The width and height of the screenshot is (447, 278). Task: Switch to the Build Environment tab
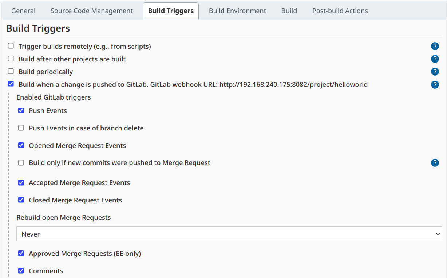coord(237,11)
